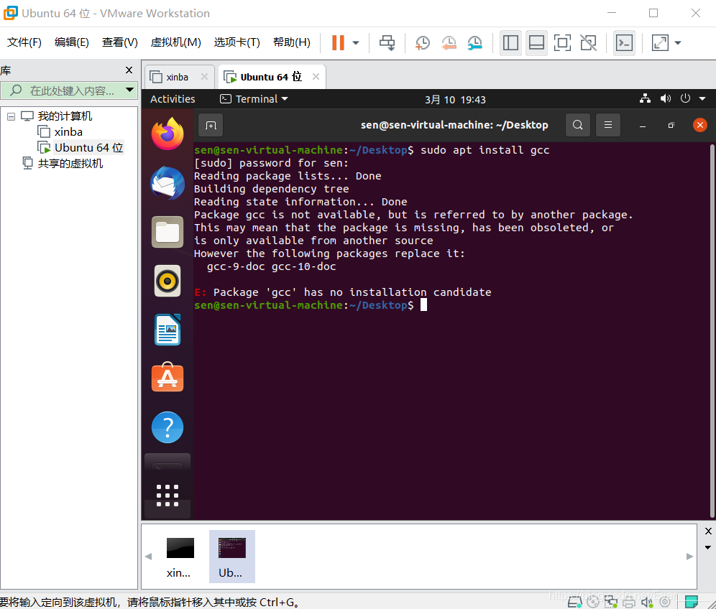Open the clock and calendar panel
Image resolution: width=716 pixels, height=609 pixels.
[455, 99]
